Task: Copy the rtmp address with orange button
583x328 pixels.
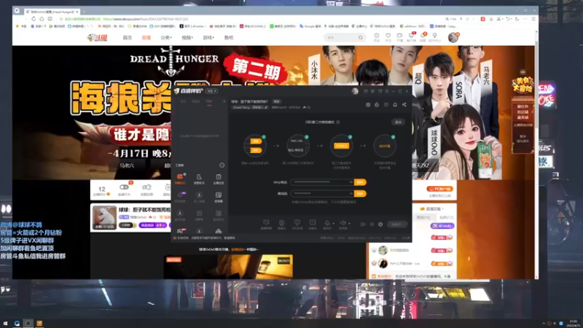Action: tap(360, 182)
